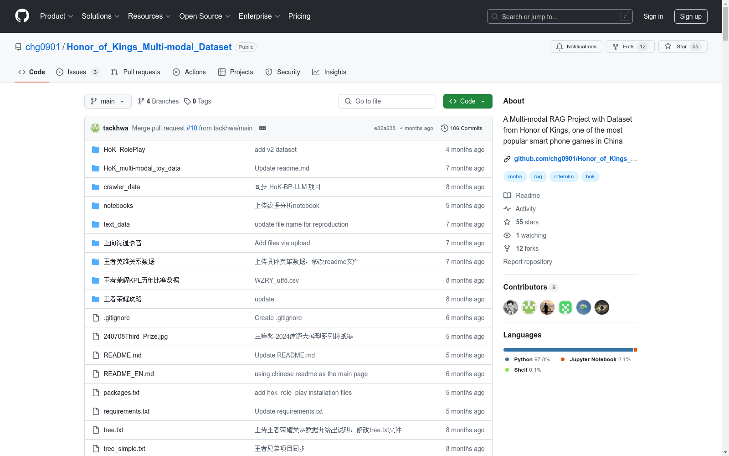The image size is (729, 456).
Task: Click the Readme book icon
Action: coord(507,196)
